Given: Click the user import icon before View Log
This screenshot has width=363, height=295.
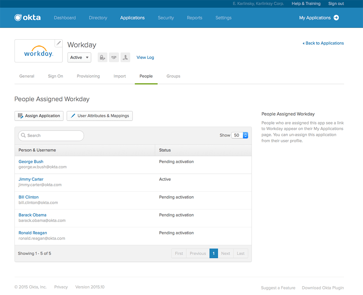Looking at the screenshot, I should (x=125, y=57).
